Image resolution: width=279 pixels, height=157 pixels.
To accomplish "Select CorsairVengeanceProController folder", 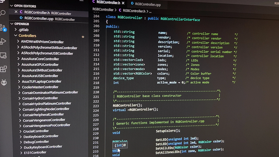I will tap(46, 125).
